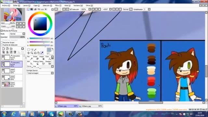The height and width of the screenshot is (117, 208).
Task: Choose the linework Deselect tool
Action: pos(48,63)
